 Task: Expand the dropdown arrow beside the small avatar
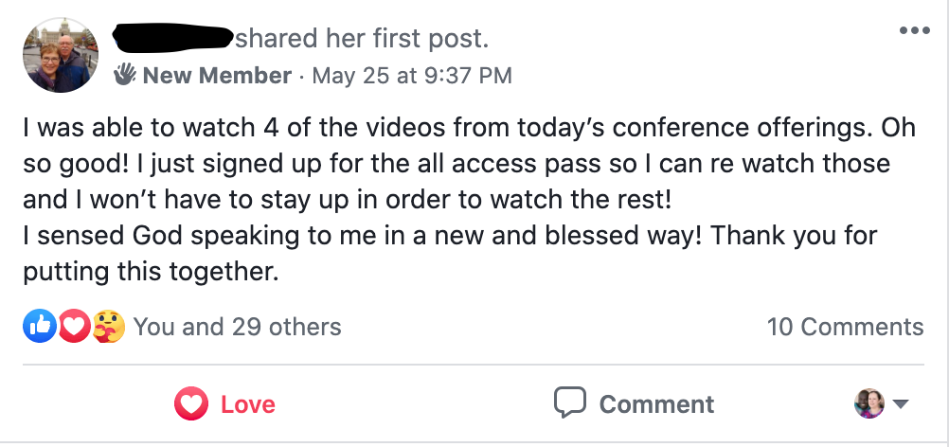[901, 404]
